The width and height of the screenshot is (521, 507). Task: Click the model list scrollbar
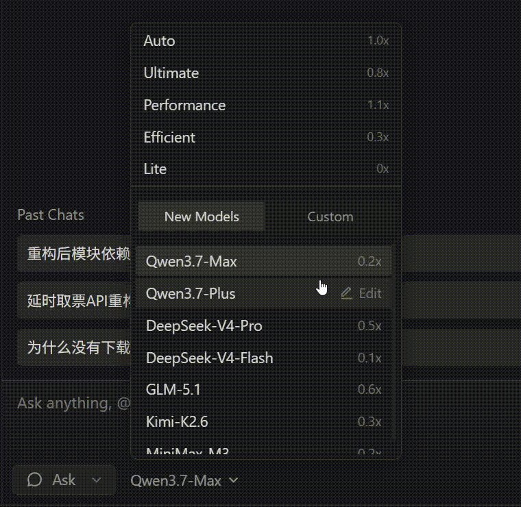pyautogui.click(x=393, y=342)
